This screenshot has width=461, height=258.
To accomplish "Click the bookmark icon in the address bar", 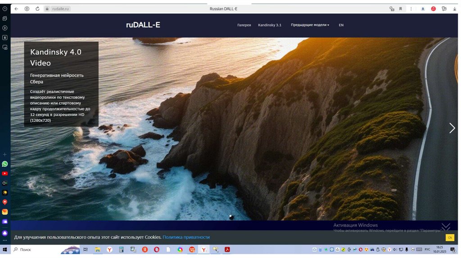I will [x=400, y=9].
